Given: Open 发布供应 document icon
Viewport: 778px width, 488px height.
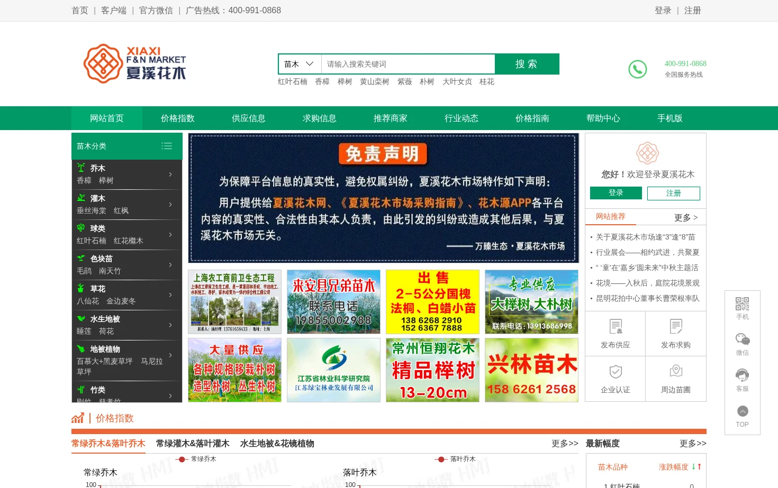Looking at the screenshot, I should point(616,326).
